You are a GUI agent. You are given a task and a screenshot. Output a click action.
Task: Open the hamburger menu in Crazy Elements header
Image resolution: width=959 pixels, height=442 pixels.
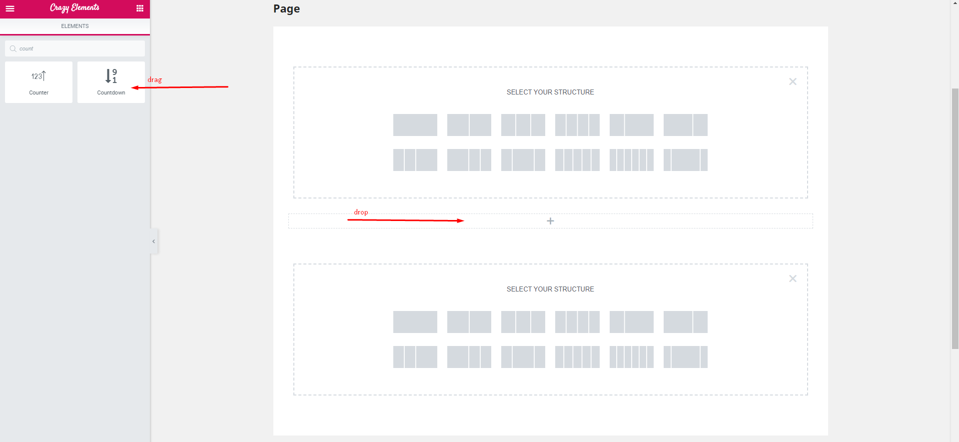tap(10, 8)
